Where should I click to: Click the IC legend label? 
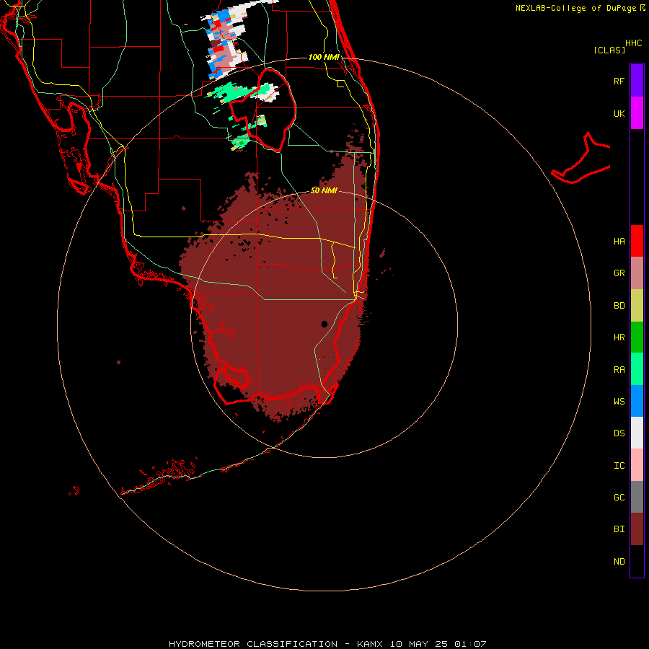point(619,466)
